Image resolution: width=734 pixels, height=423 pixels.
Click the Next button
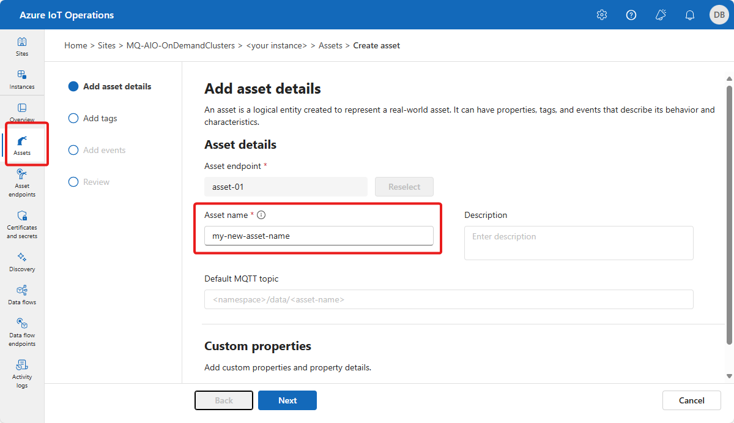(x=287, y=400)
